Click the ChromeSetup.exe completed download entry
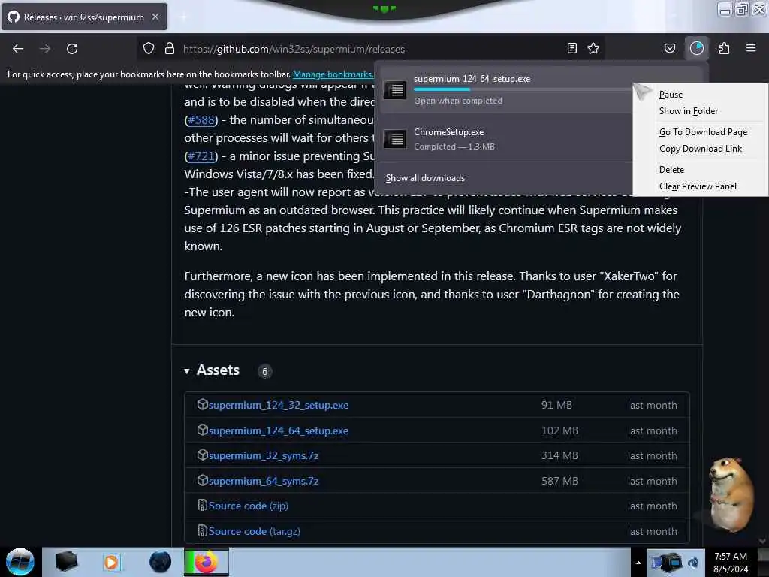The image size is (769, 577). point(505,139)
